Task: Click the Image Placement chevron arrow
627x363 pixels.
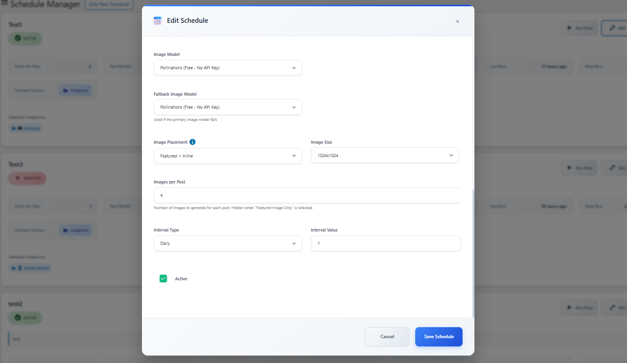Action: (x=294, y=156)
